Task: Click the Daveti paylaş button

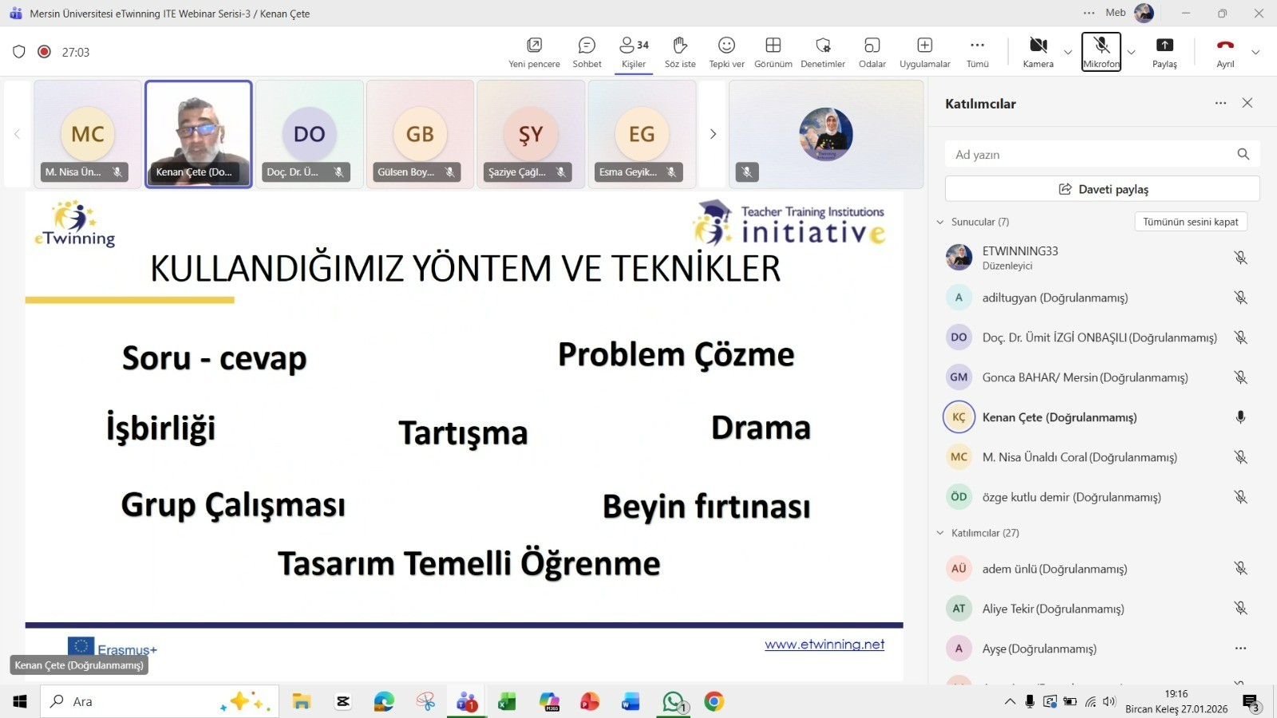Action: (1102, 189)
